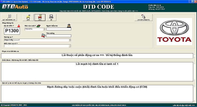Click the DTDAuto logo in the header

(x=15, y=7)
